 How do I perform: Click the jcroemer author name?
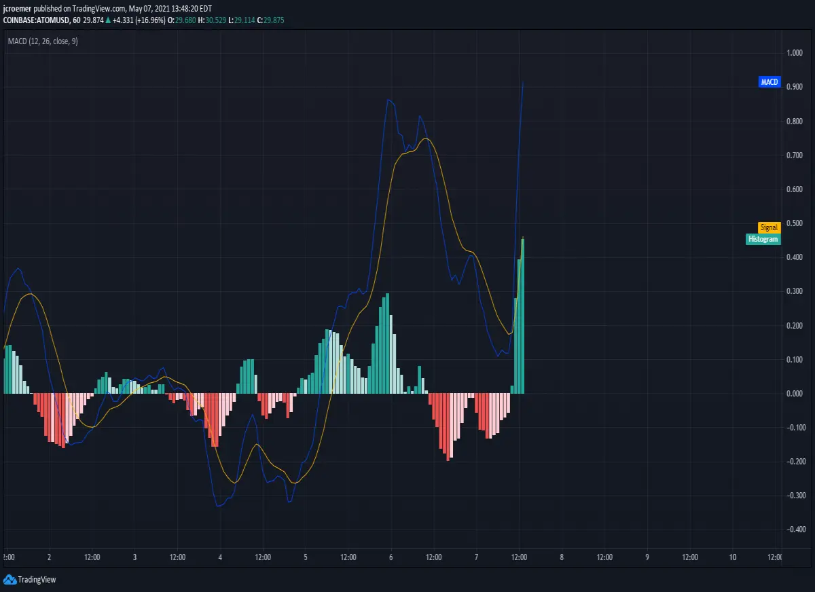click(17, 10)
